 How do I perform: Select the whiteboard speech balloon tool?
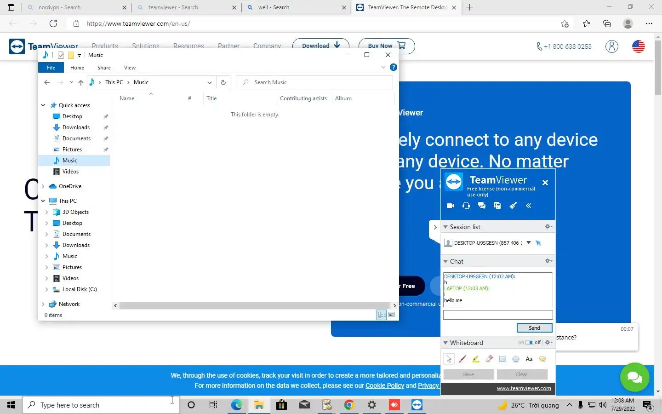click(x=542, y=359)
